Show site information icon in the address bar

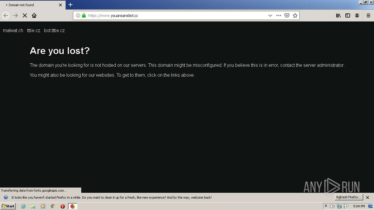click(78, 15)
